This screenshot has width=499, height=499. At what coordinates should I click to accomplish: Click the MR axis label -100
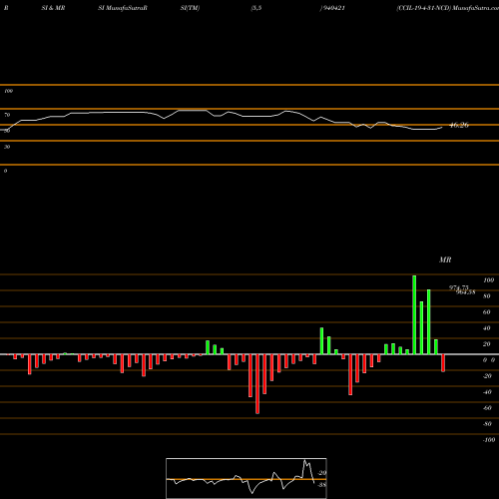click(x=489, y=440)
